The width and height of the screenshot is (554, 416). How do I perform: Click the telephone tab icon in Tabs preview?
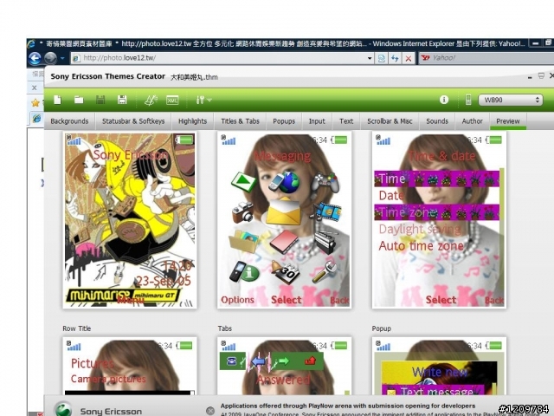[232, 361]
